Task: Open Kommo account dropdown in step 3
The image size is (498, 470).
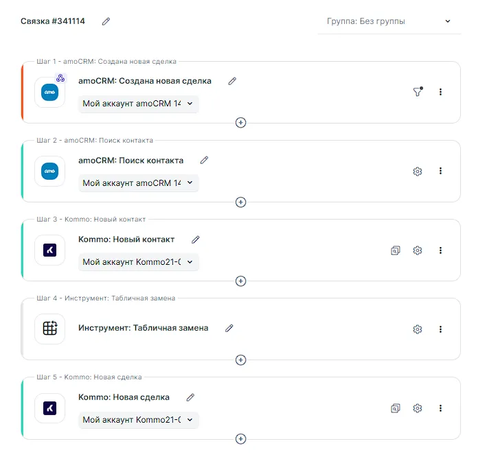Action: (x=138, y=262)
